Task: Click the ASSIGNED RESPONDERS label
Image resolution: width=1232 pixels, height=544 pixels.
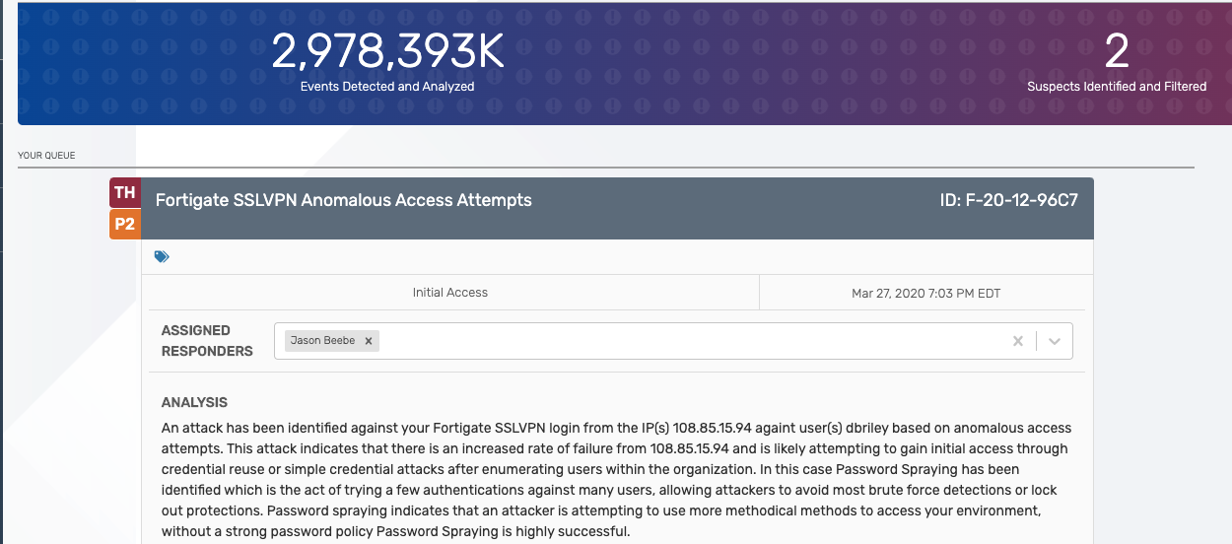Action: (207, 341)
